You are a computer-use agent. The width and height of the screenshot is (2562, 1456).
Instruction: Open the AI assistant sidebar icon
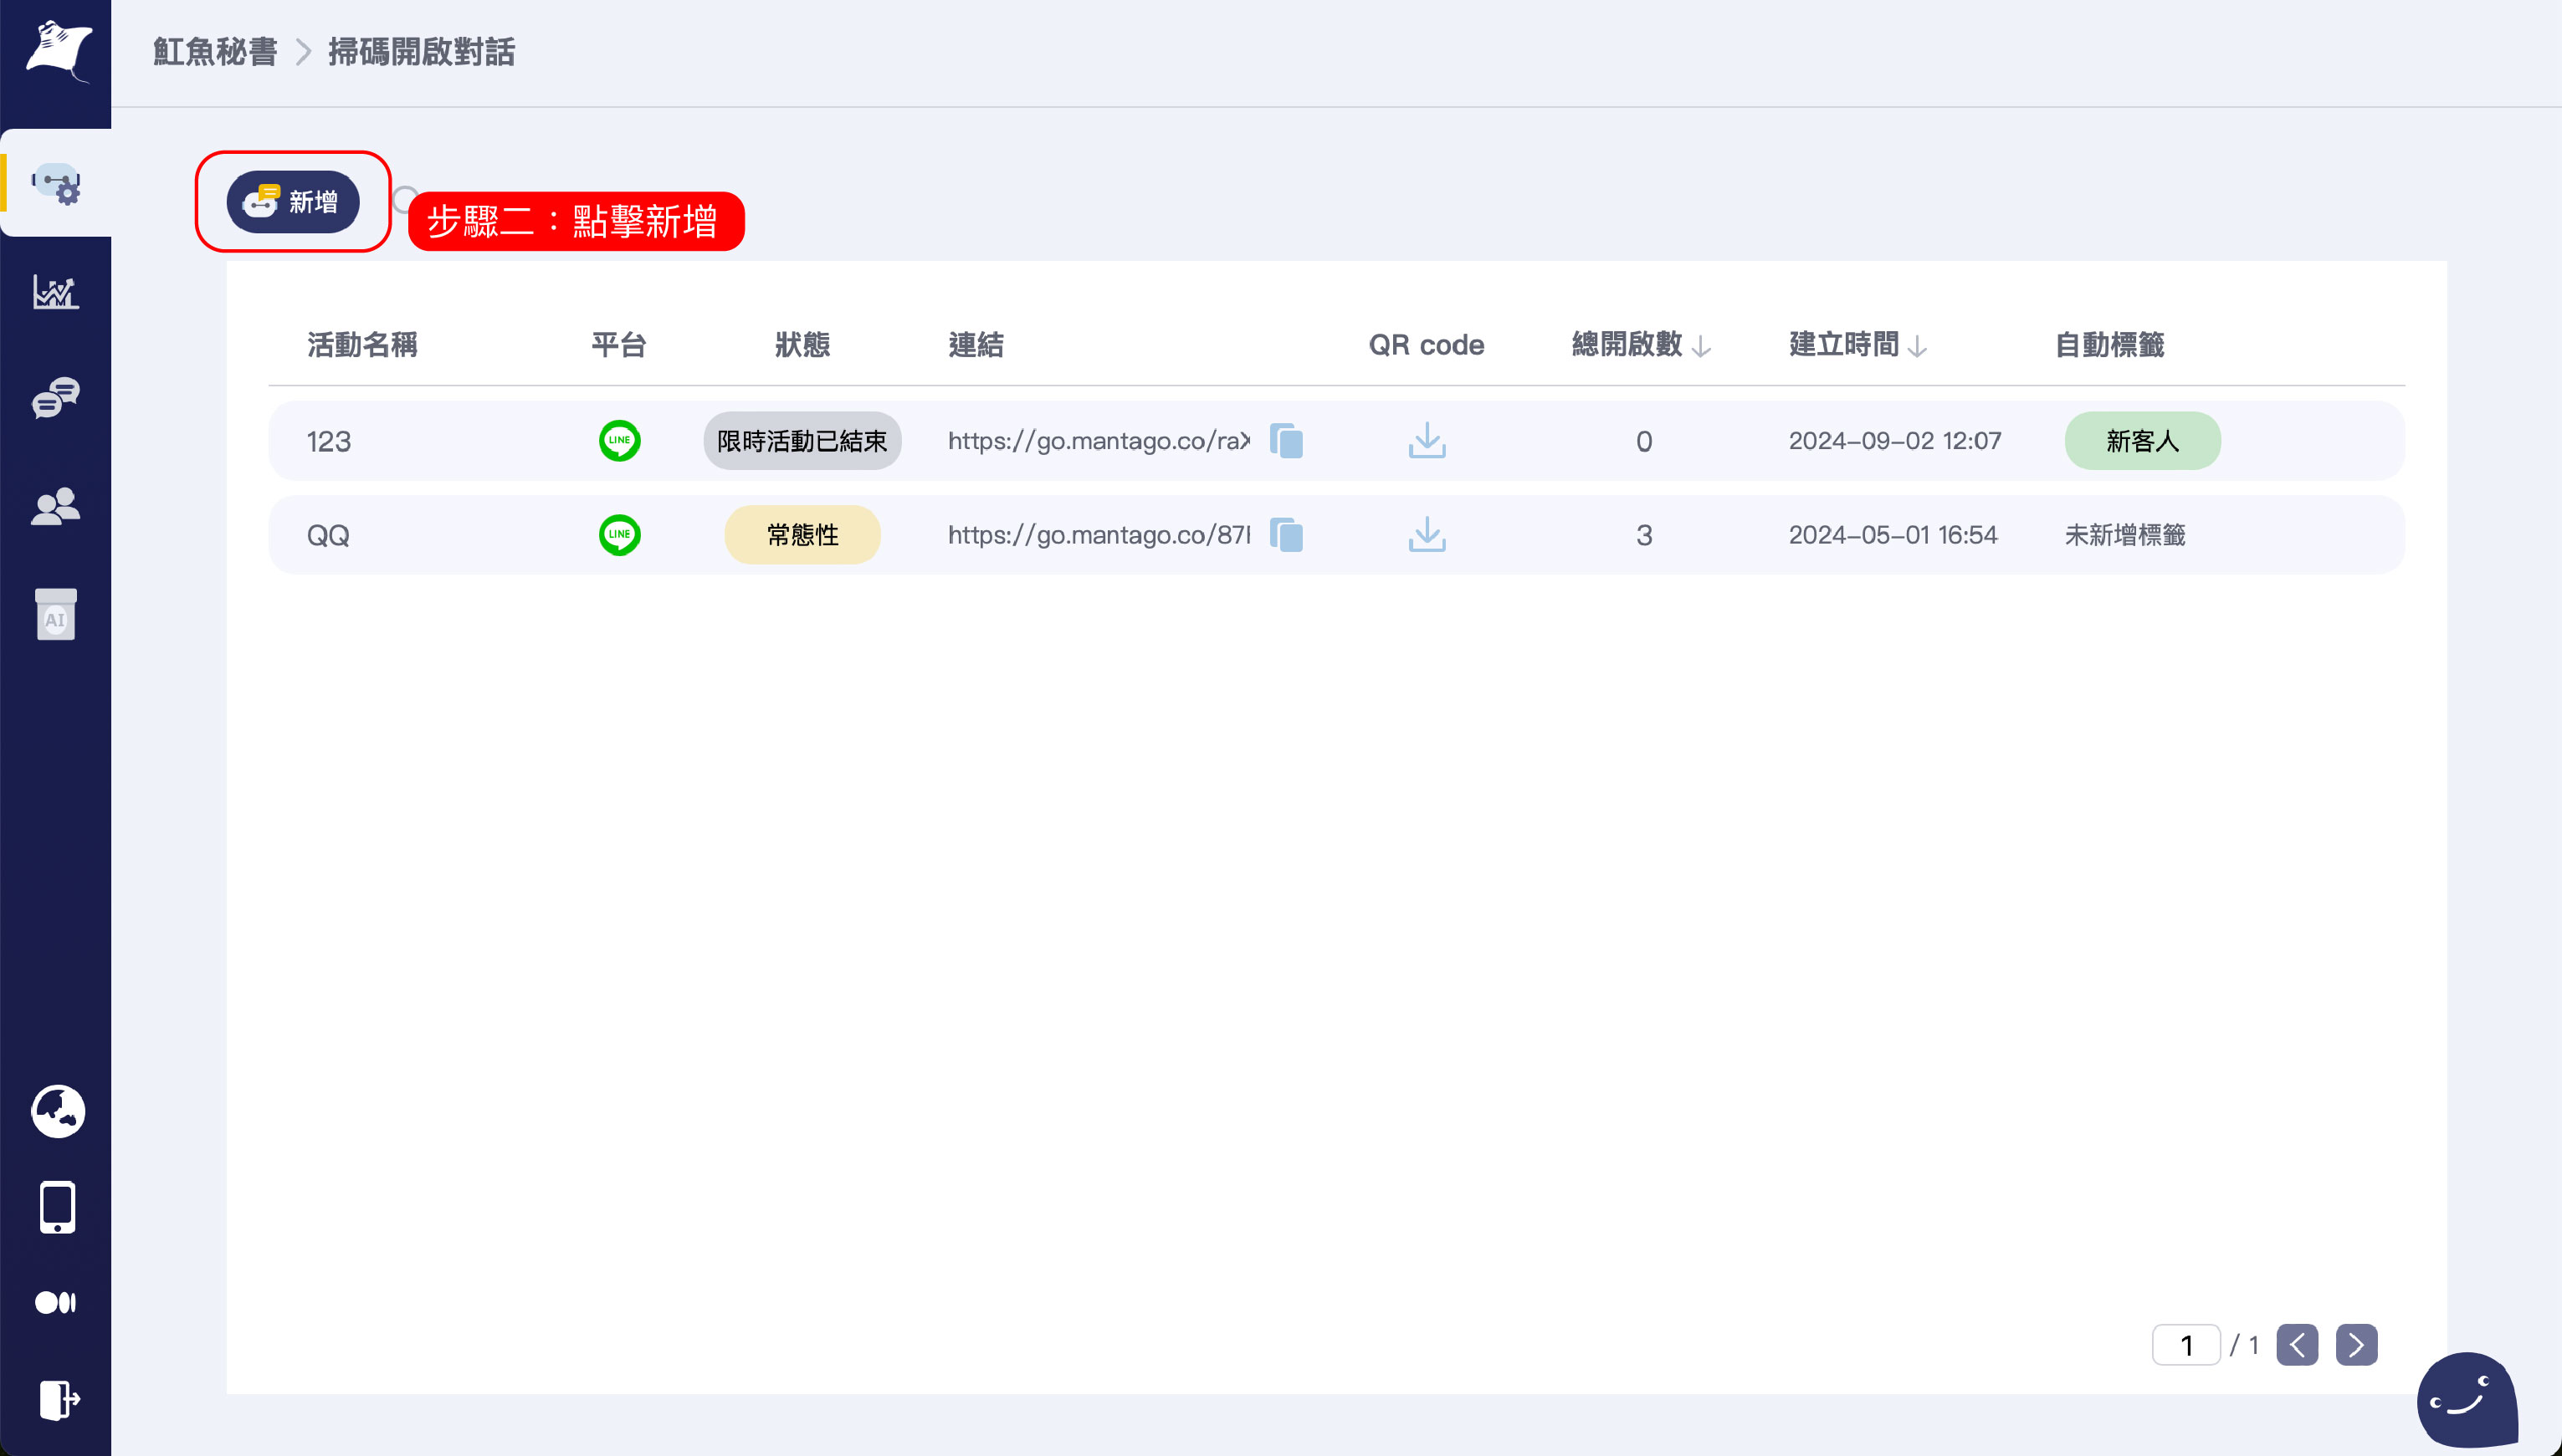[x=56, y=614]
